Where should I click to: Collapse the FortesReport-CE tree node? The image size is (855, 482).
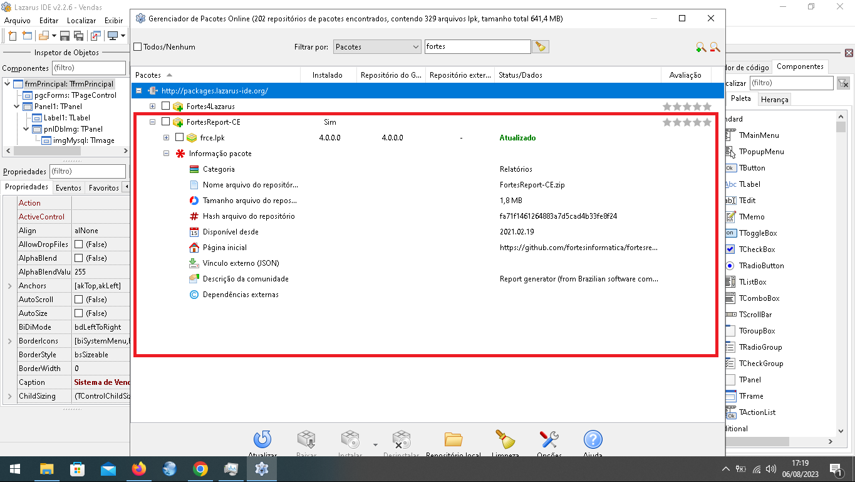(152, 122)
